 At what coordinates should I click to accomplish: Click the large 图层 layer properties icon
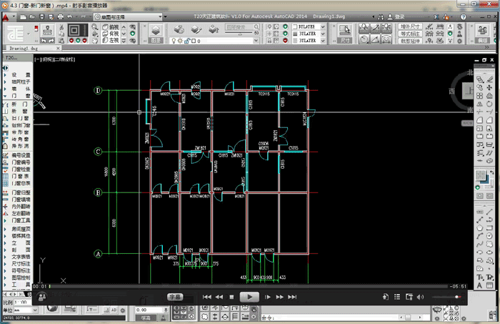pyautogui.click(x=156, y=30)
